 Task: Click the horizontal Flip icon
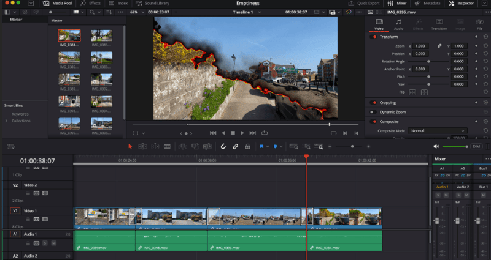(x=412, y=92)
